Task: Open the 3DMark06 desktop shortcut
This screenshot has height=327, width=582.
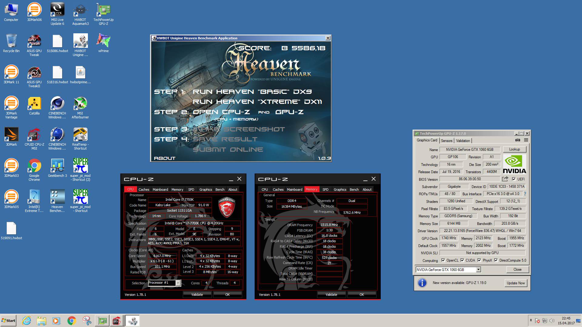Action: pyautogui.click(x=34, y=12)
